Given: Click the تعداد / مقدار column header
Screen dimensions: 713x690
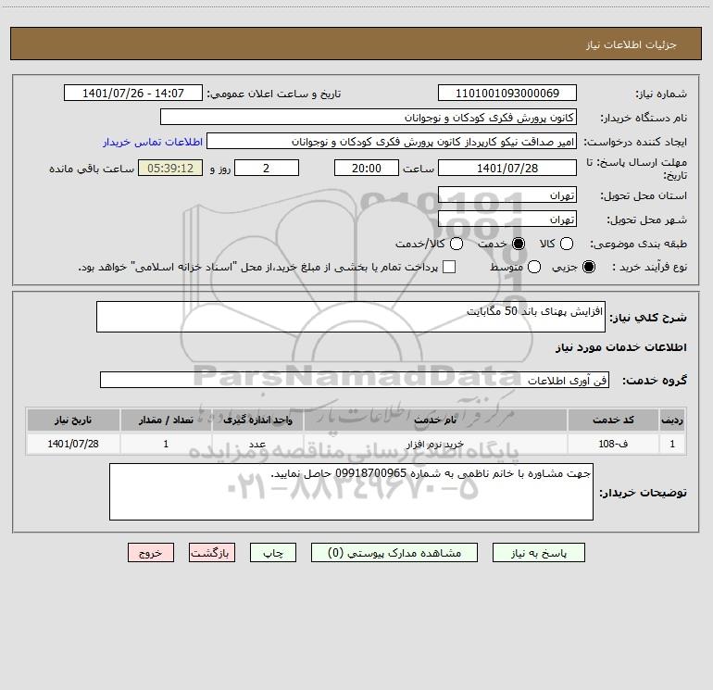Looking at the screenshot, I should (166, 420).
